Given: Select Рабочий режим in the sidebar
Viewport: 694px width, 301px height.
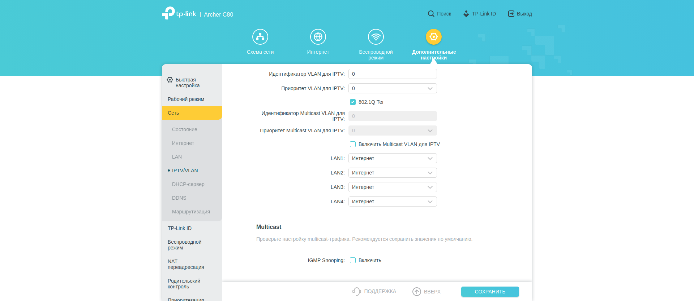Looking at the screenshot, I should click(x=186, y=99).
